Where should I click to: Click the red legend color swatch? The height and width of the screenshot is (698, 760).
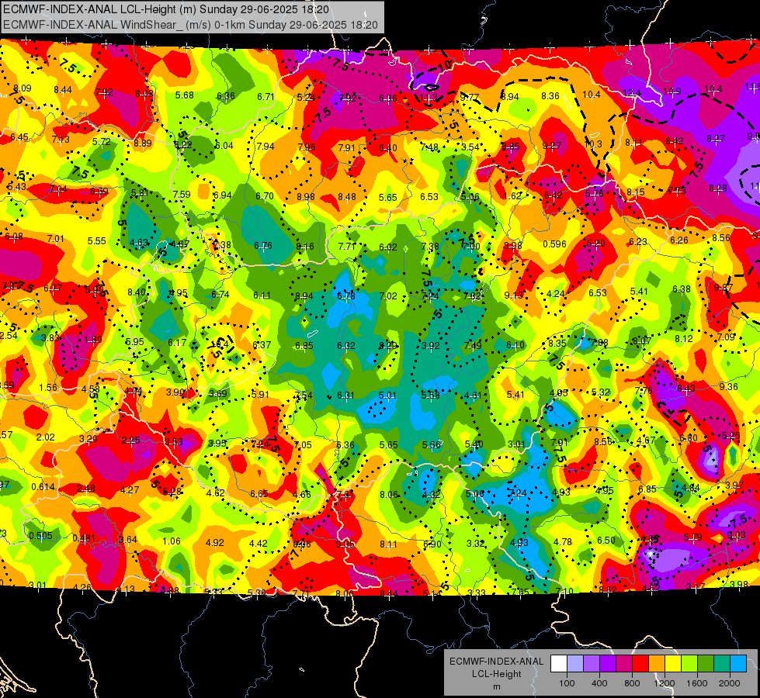pos(640,664)
